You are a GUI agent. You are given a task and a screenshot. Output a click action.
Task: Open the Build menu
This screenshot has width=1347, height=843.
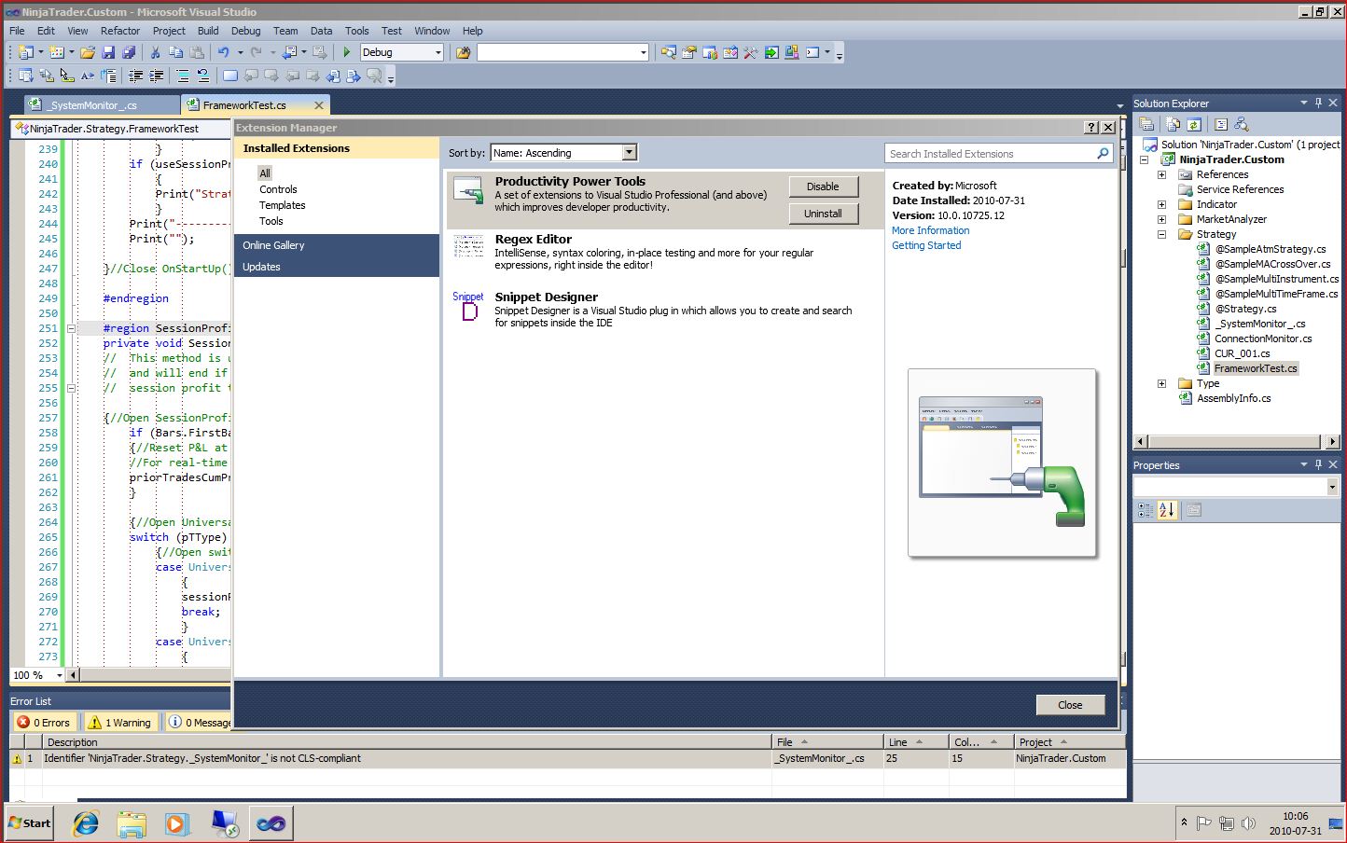(208, 31)
